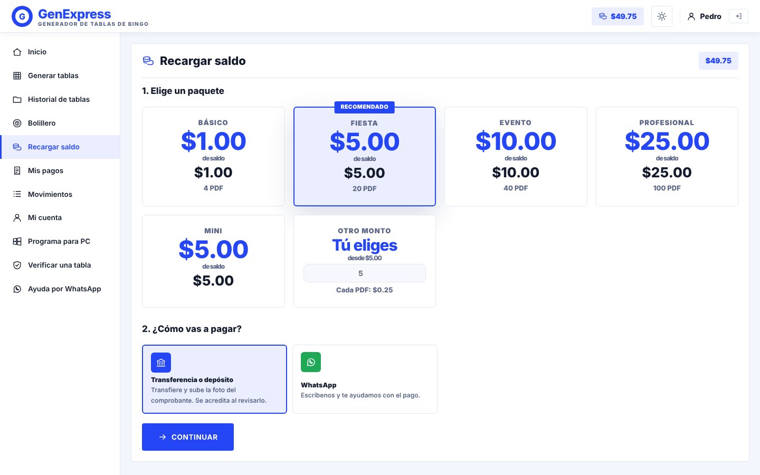Click the windows icon beside Programa para PC

(17, 241)
